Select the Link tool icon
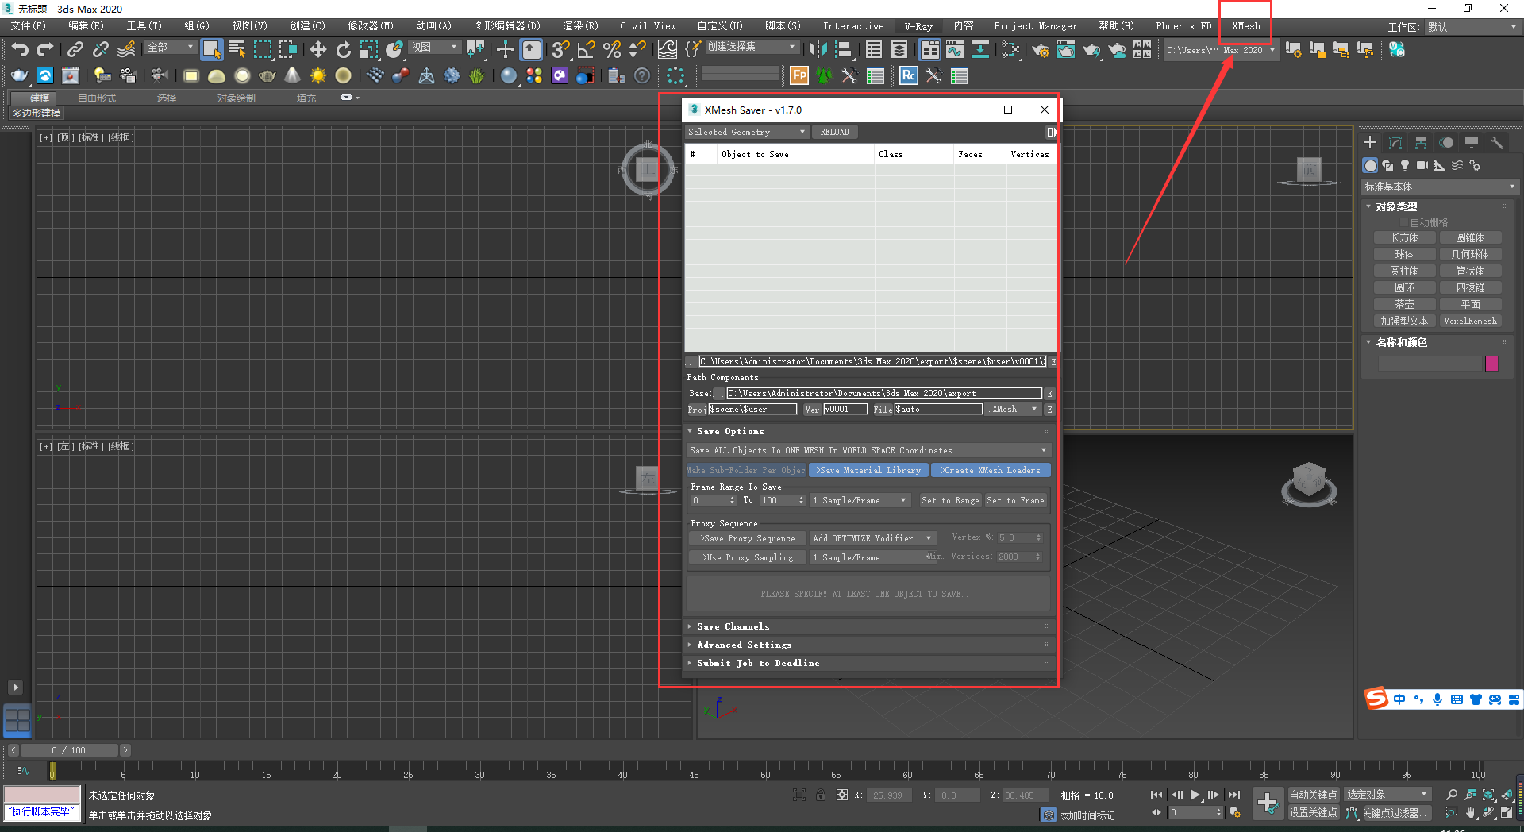1524x832 pixels. pyautogui.click(x=75, y=50)
